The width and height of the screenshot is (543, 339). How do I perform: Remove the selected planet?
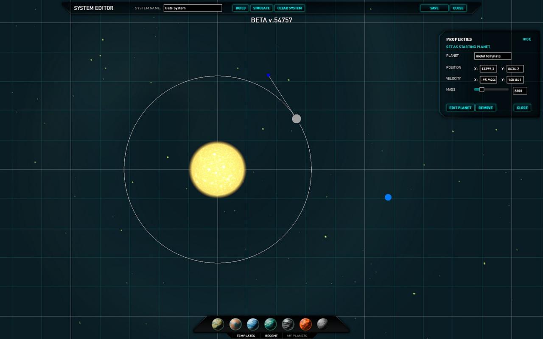[x=486, y=108]
